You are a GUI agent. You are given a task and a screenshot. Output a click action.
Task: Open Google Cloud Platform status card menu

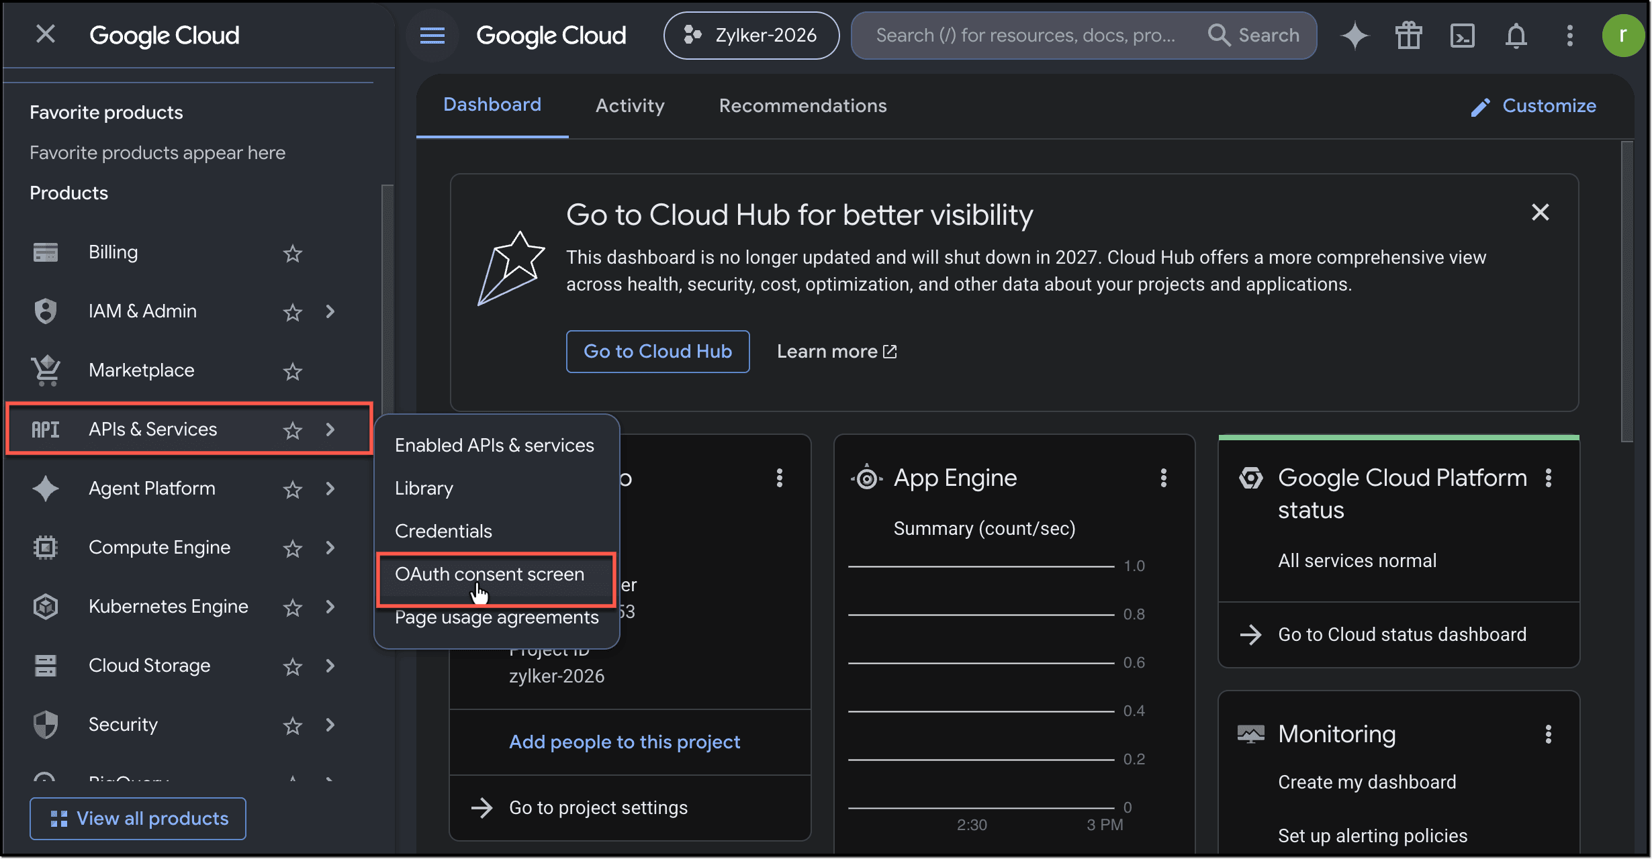1549,478
